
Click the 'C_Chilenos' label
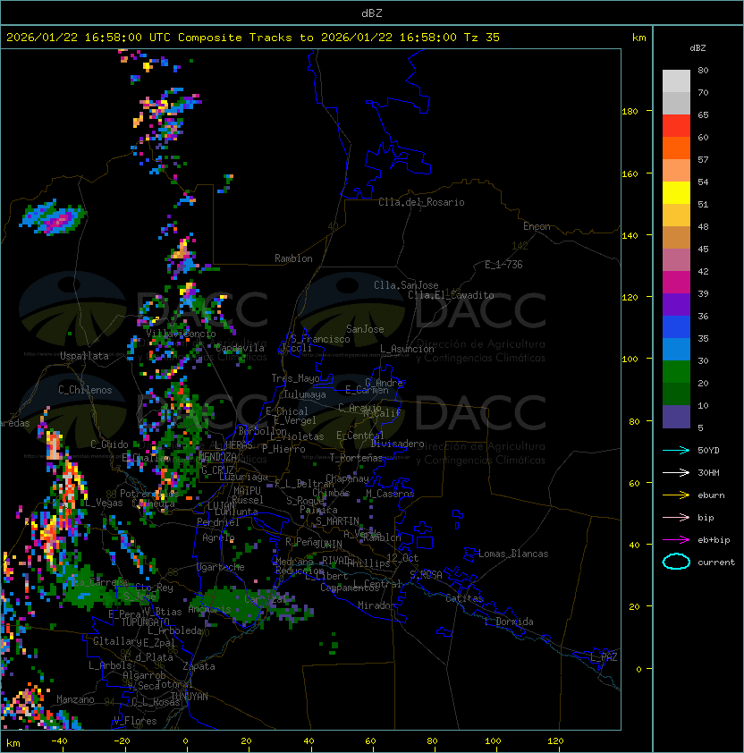click(x=85, y=390)
